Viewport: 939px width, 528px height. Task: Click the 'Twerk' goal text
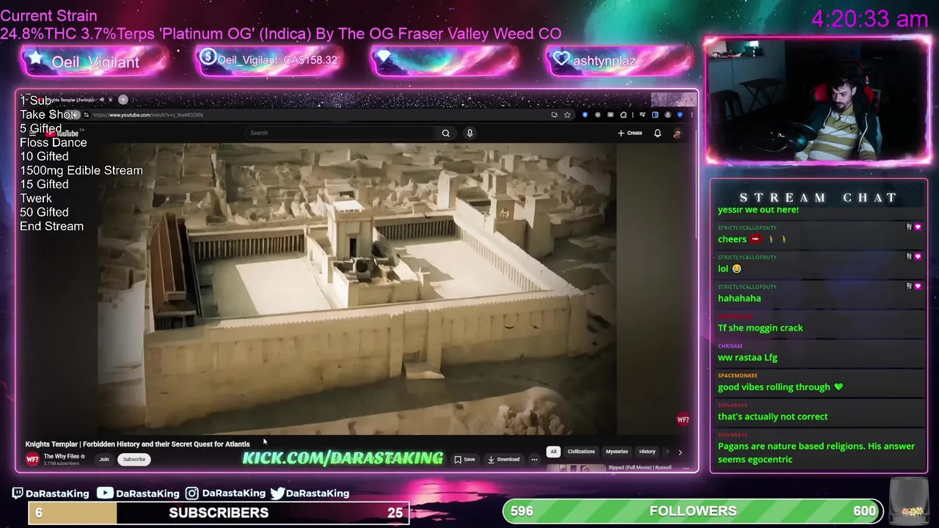36,198
